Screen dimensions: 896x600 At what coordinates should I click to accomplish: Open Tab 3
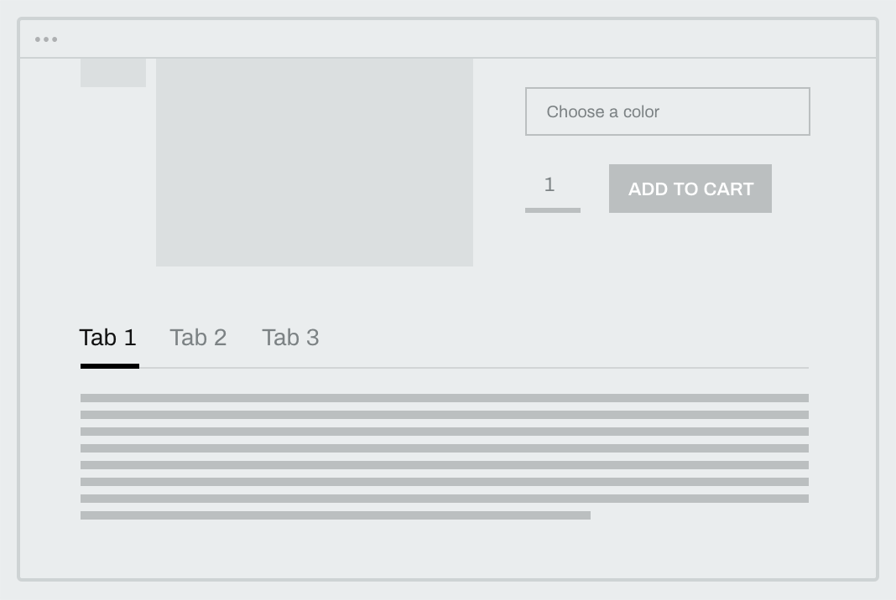290,338
